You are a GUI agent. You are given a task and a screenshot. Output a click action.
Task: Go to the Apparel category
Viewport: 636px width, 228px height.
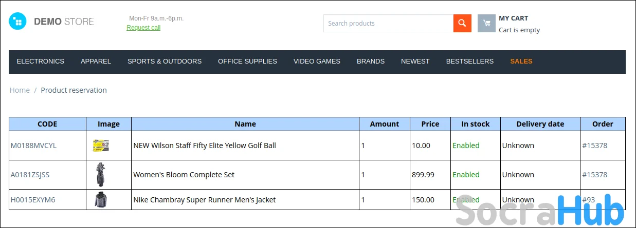(x=96, y=61)
